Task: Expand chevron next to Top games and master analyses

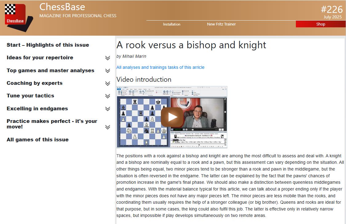Action: [107, 71]
